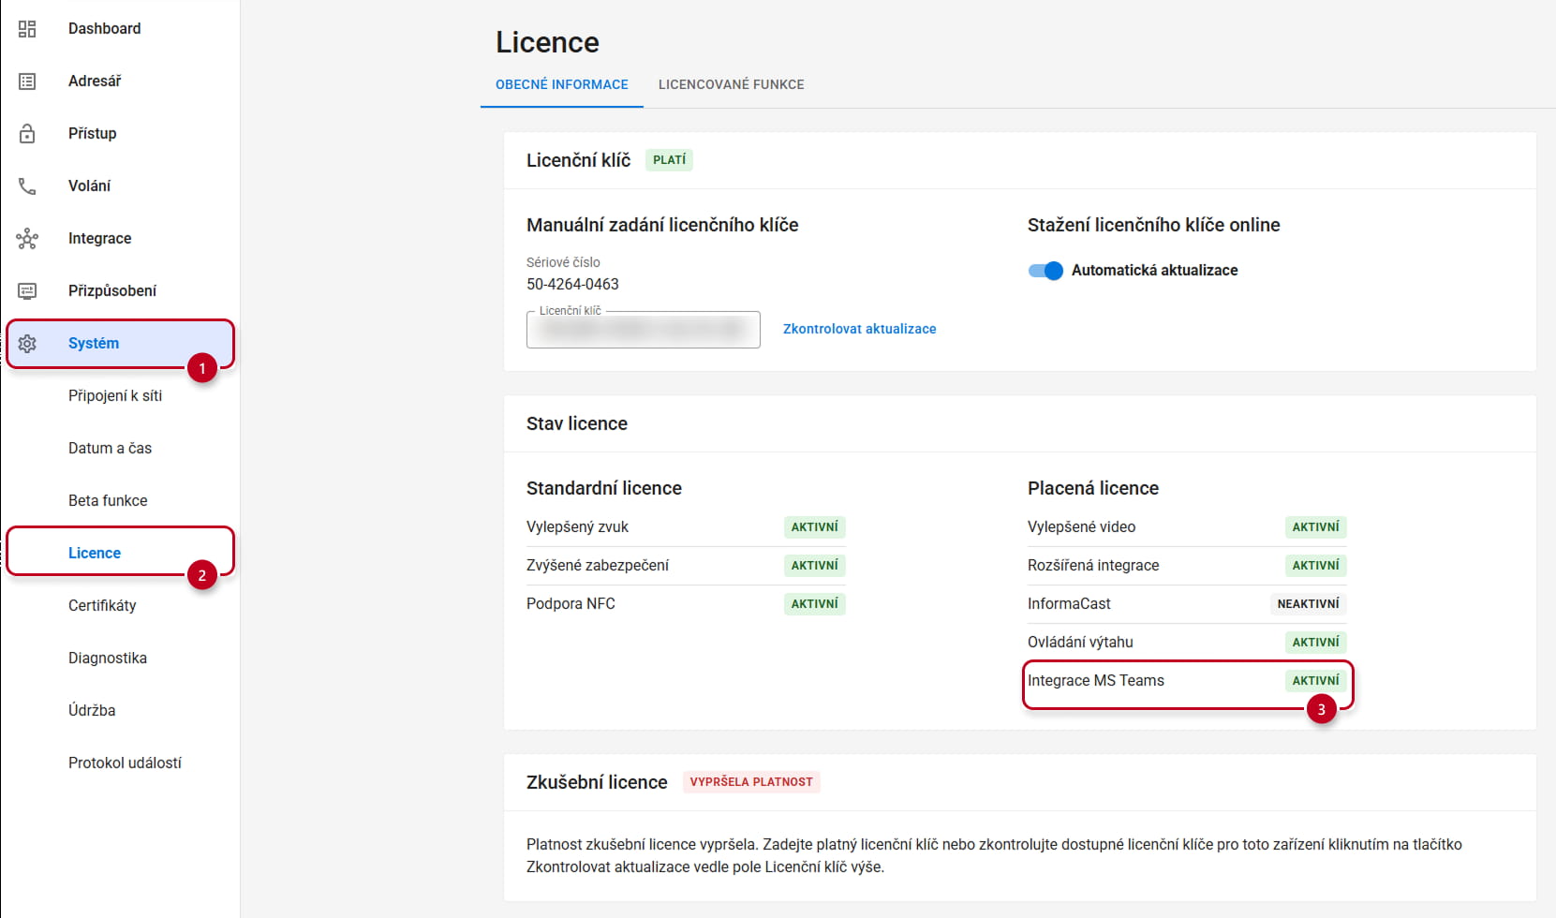The height and width of the screenshot is (918, 1556).
Task: Click the VYPRŠELA PLATNOST badge
Action: [x=751, y=782]
